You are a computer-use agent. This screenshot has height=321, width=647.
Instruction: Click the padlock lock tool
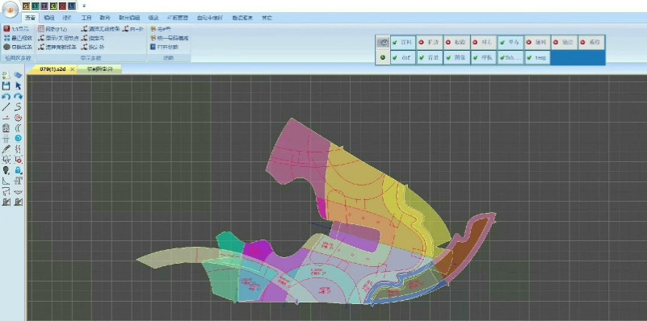18,170
